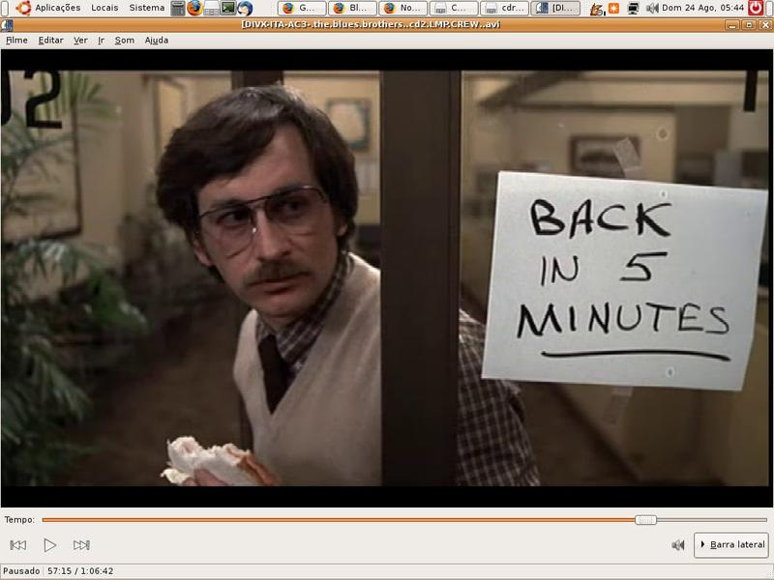This screenshot has height=580, width=774.
Task: Switch to the 'cdr...' taskbar window
Action: (x=504, y=8)
